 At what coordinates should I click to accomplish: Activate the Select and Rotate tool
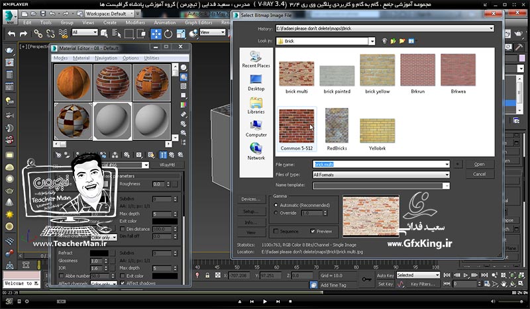pyautogui.click(x=168, y=34)
